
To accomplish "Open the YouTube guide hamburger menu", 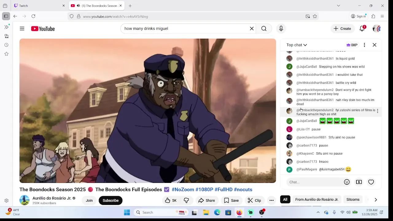I will coord(22,29).
